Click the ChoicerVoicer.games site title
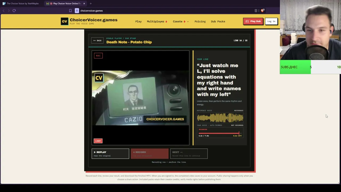341x192 pixels. [94, 20]
